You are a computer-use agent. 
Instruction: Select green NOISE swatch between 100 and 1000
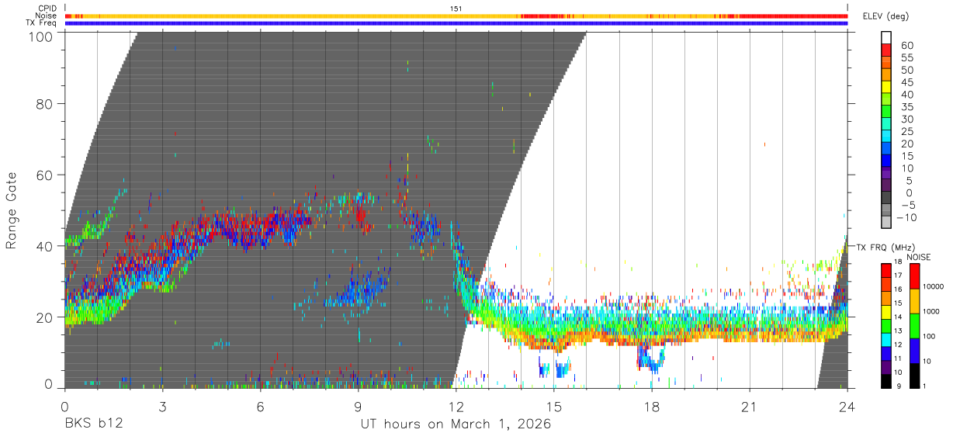coord(915,324)
